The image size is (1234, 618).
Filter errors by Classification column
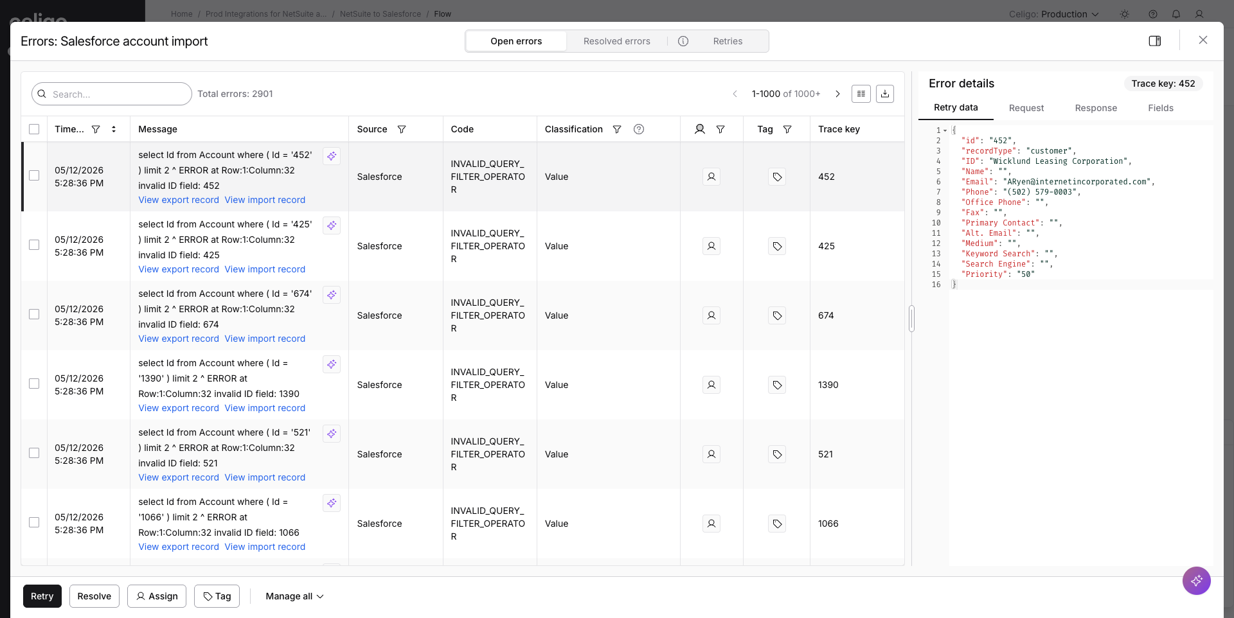point(617,129)
